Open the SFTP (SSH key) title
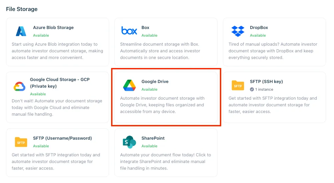The image size is (334, 183). pyautogui.click(x=266, y=81)
